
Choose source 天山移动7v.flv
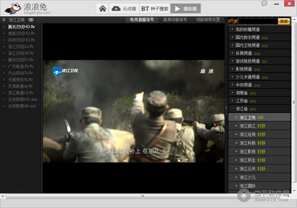click(x=20, y=73)
